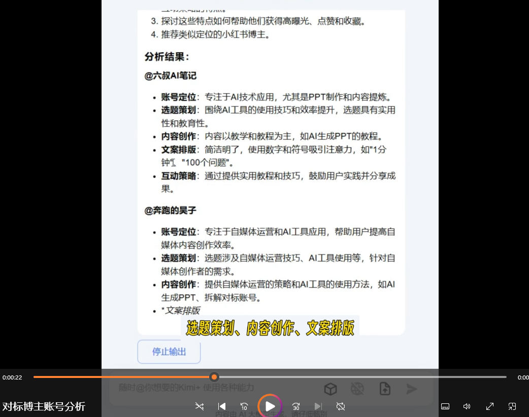Click the elapsed time 0:00:22 label

tap(12, 377)
